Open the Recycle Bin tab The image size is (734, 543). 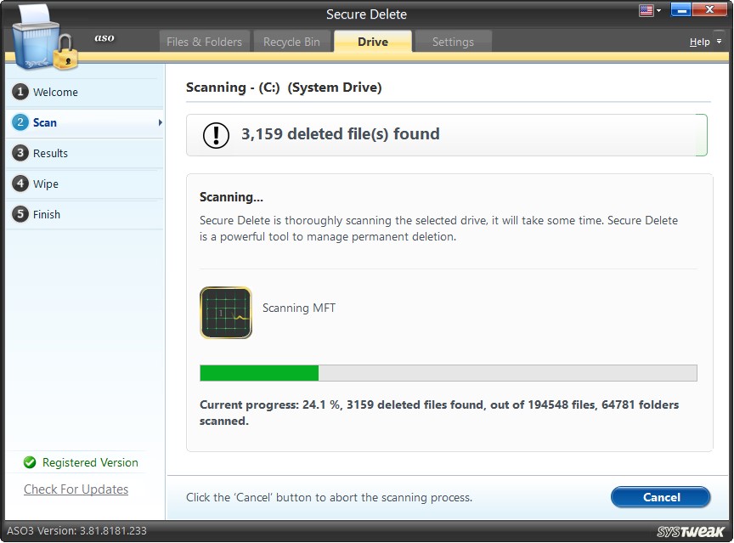tap(292, 41)
